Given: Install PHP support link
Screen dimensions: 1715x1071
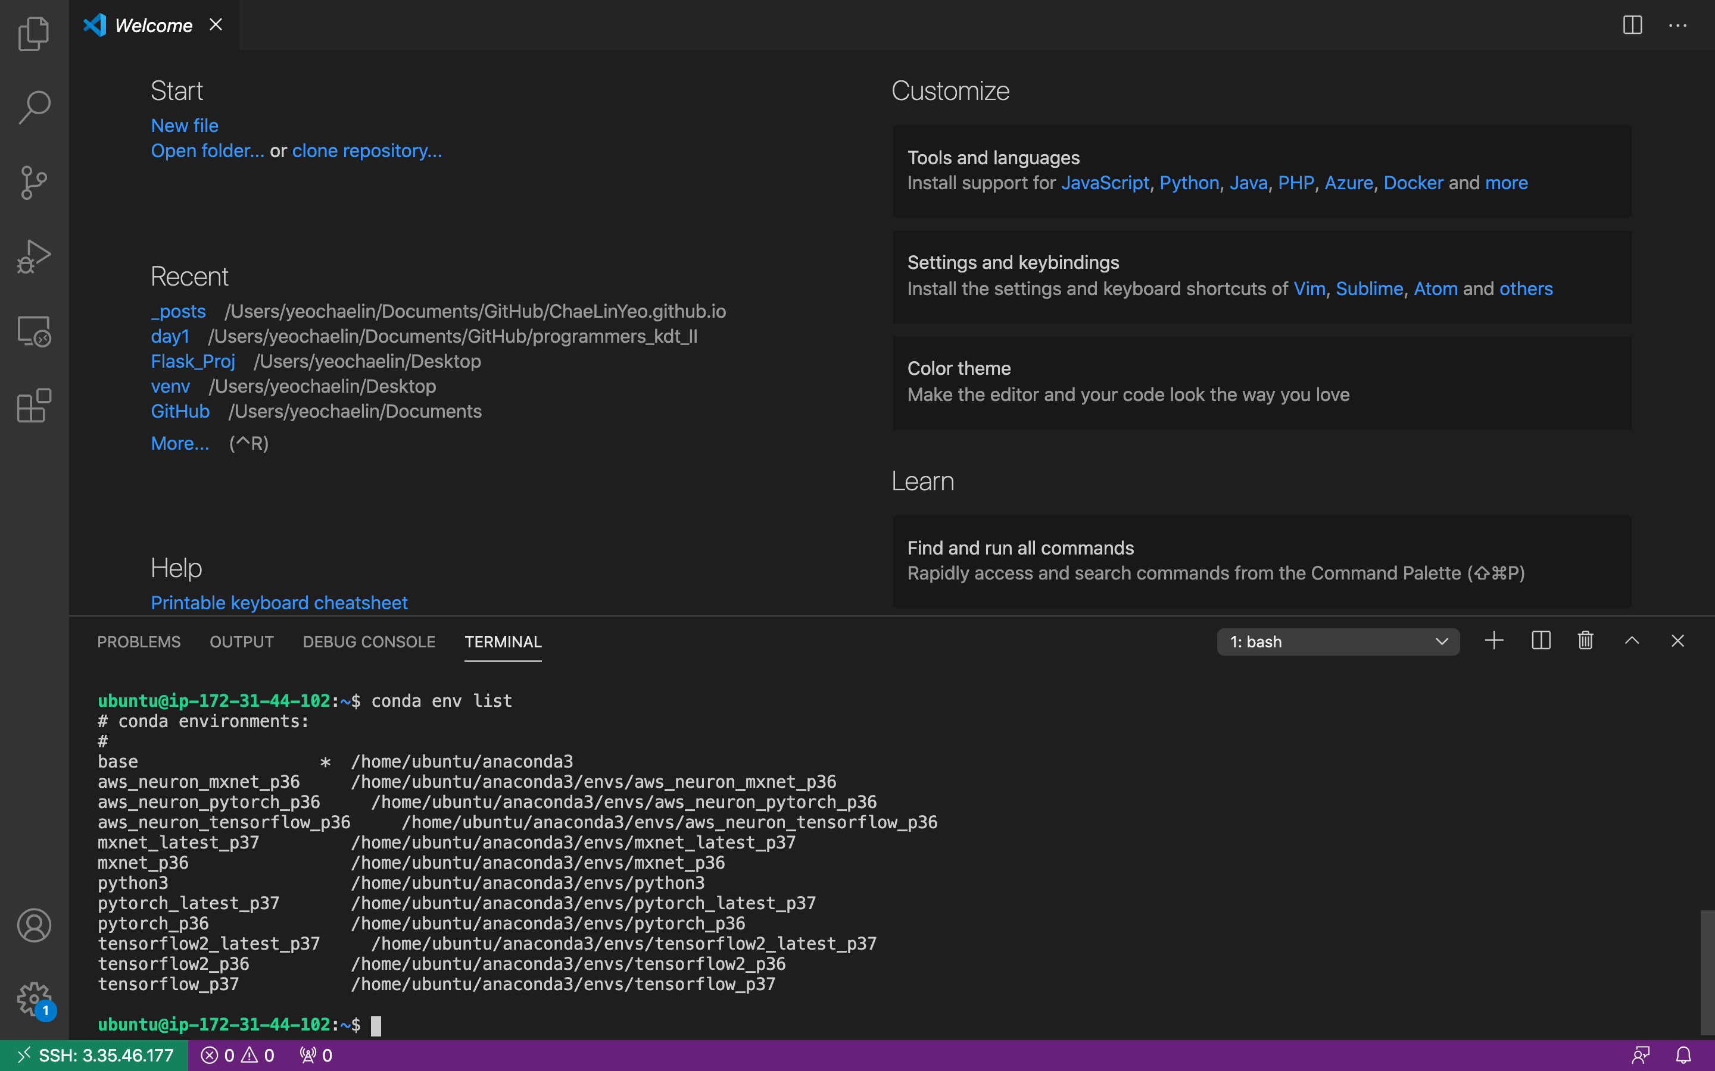Looking at the screenshot, I should coord(1296,183).
